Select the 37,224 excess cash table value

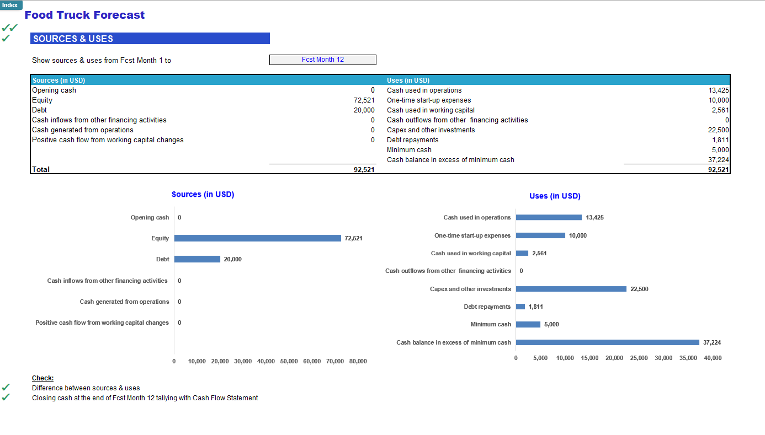tap(719, 160)
